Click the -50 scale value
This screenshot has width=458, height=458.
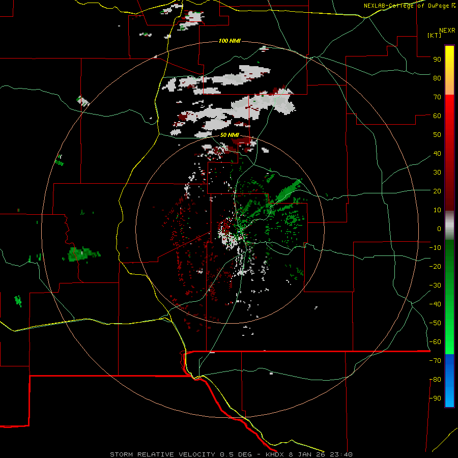pyautogui.click(x=435, y=323)
